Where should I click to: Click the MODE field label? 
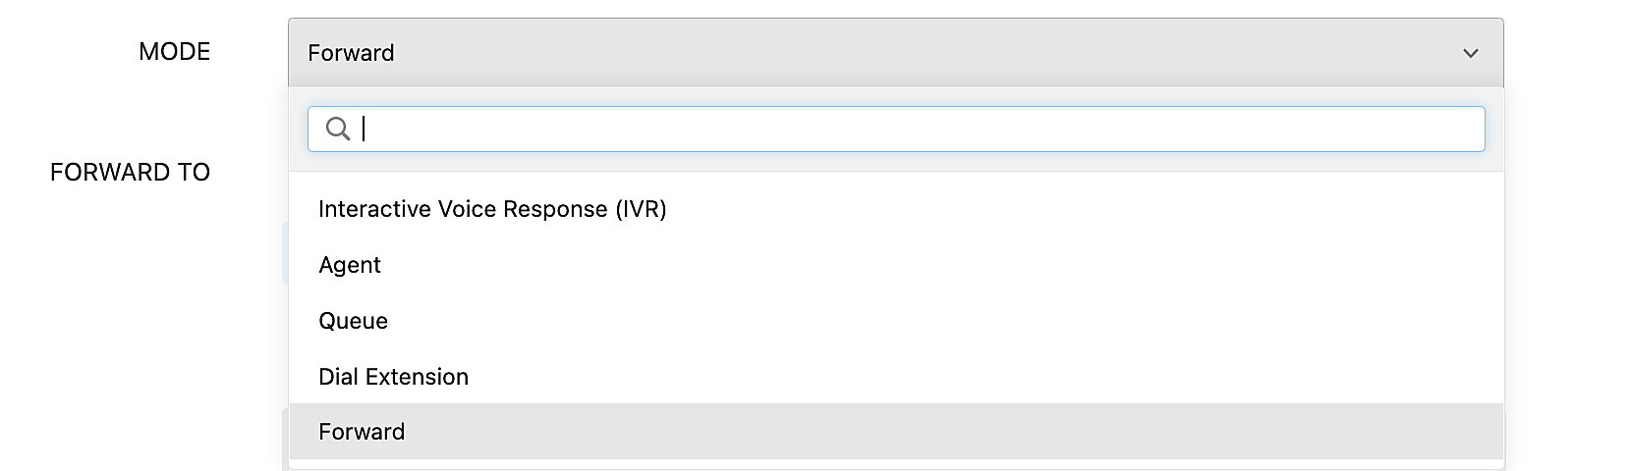click(174, 52)
